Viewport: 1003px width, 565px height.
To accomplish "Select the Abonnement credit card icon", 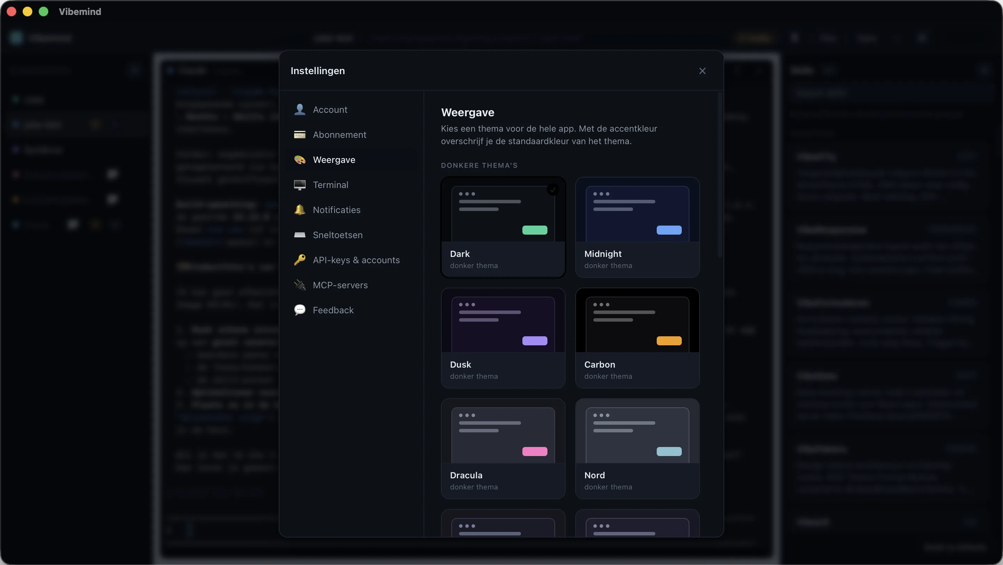I will point(299,135).
